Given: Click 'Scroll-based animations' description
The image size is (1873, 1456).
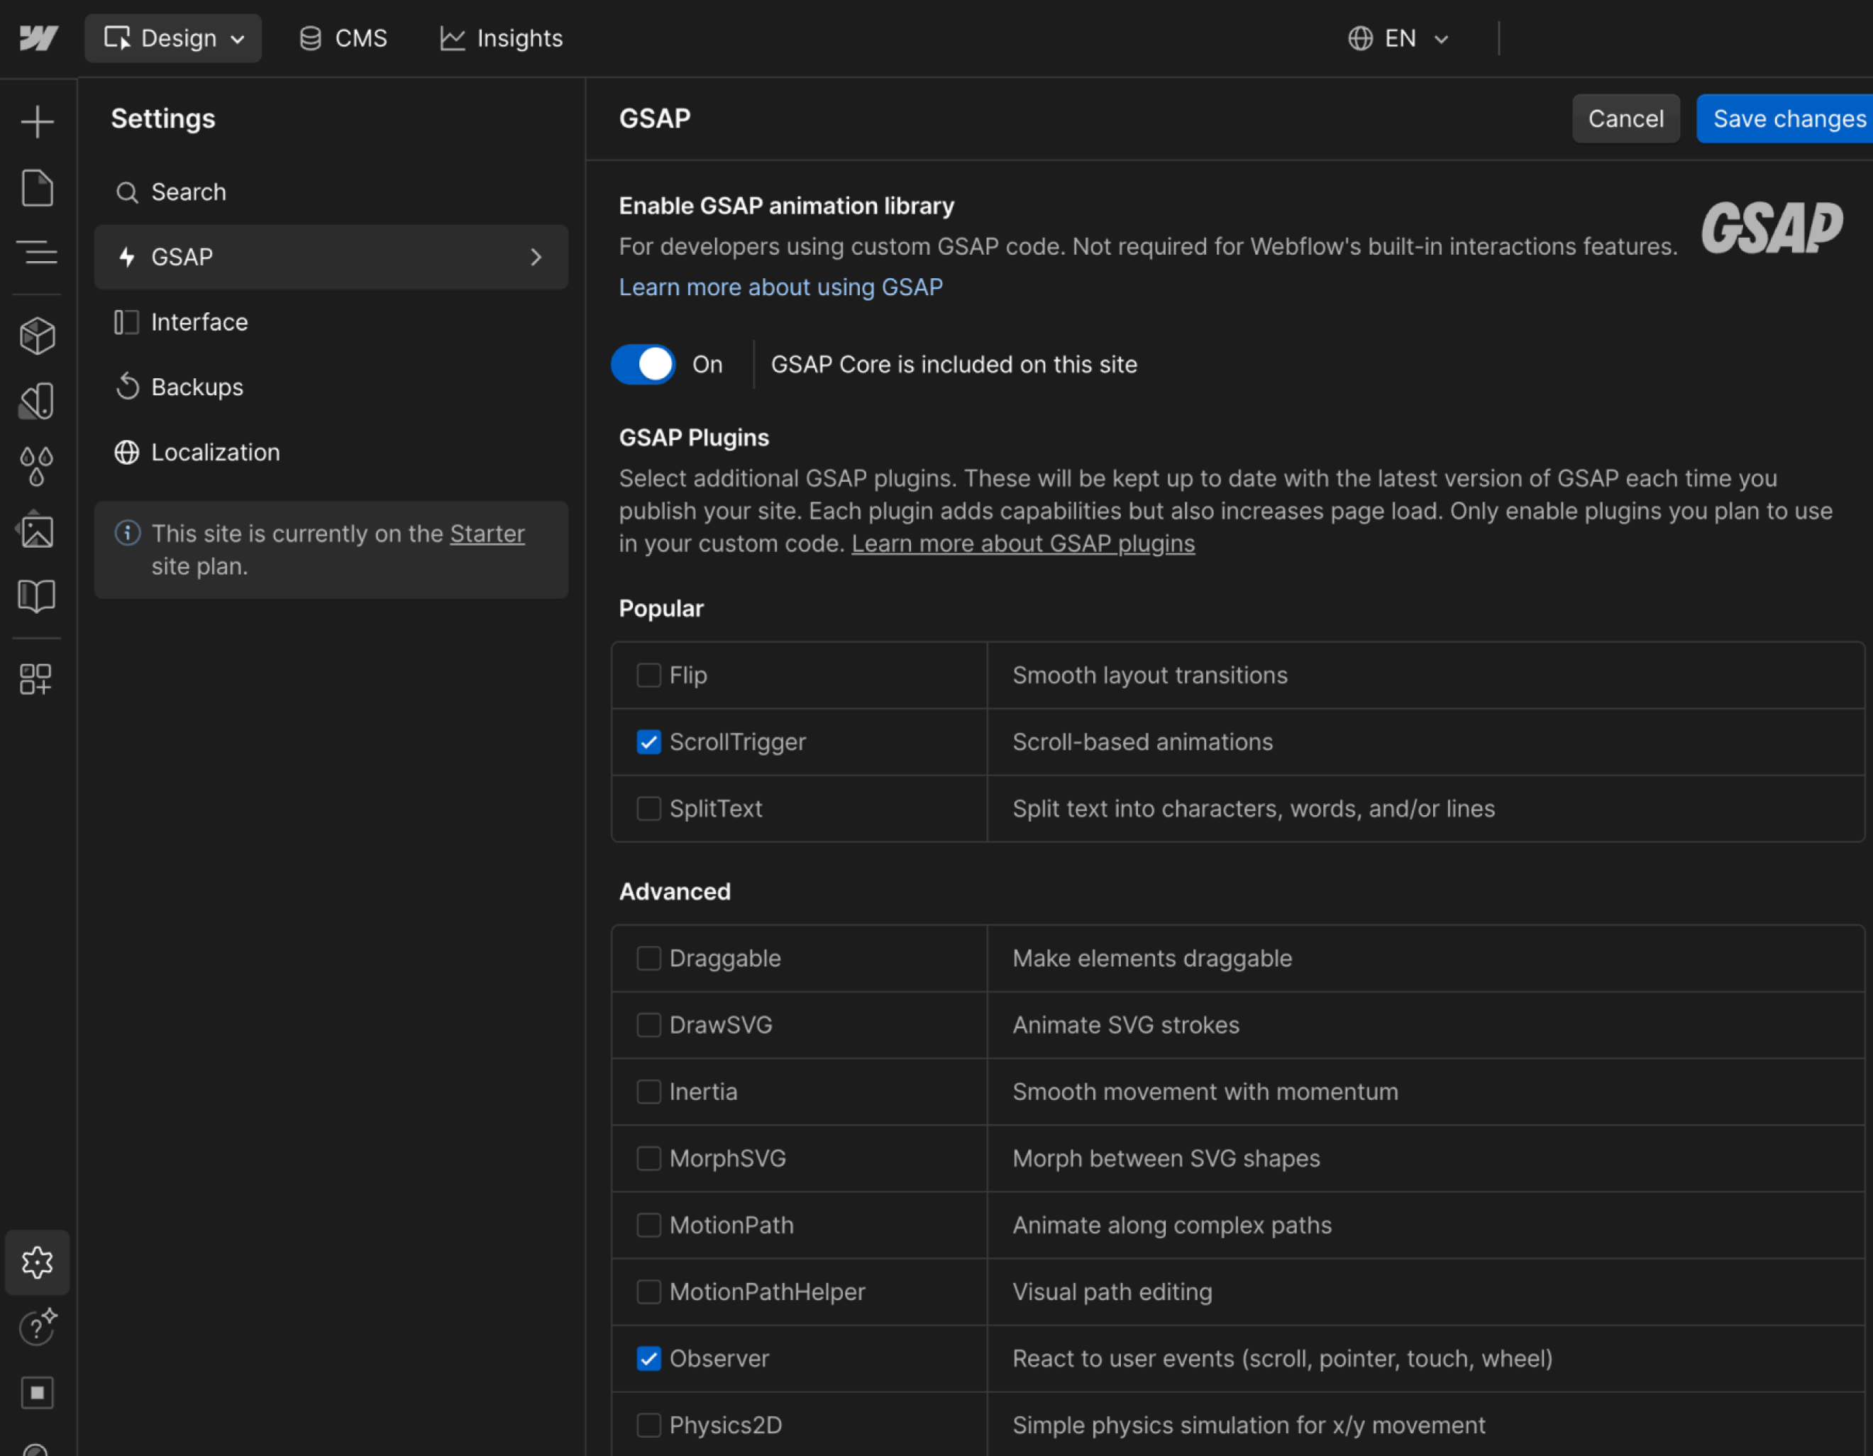Looking at the screenshot, I should coord(1142,741).
